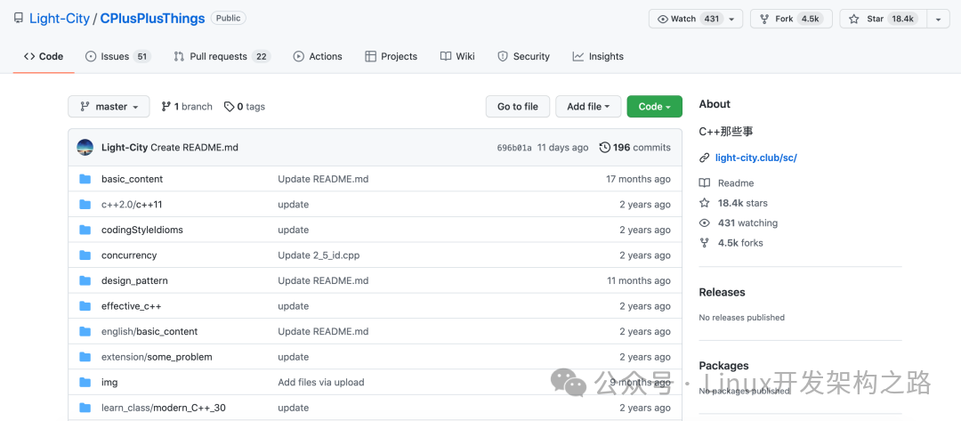Image resolution: width=961 pixels, height=421 pixels.
Task: Click the graph icon on the Insights tab
Action: [578, 56]
